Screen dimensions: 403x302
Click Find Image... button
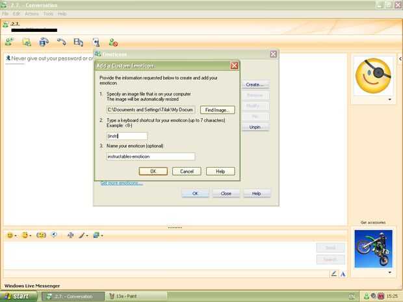pyautogui.click(x=218, y=110)
